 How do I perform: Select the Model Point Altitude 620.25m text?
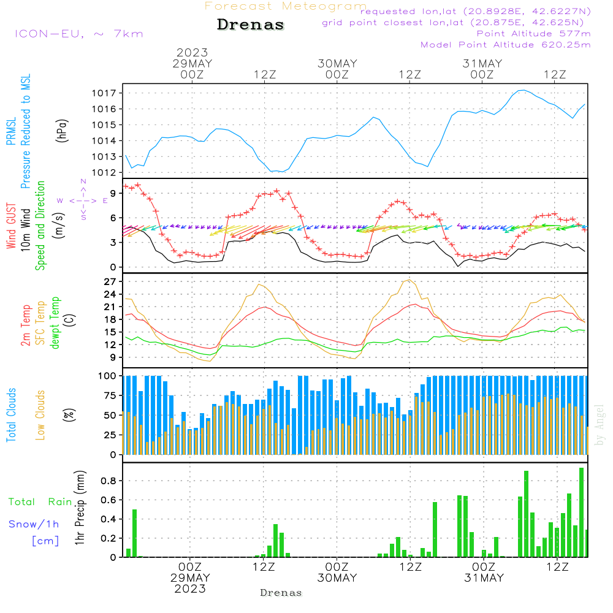click(x=506, y=45)
